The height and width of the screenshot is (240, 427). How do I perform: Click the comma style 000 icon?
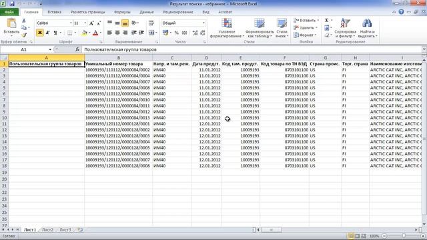tap(184, 33)
